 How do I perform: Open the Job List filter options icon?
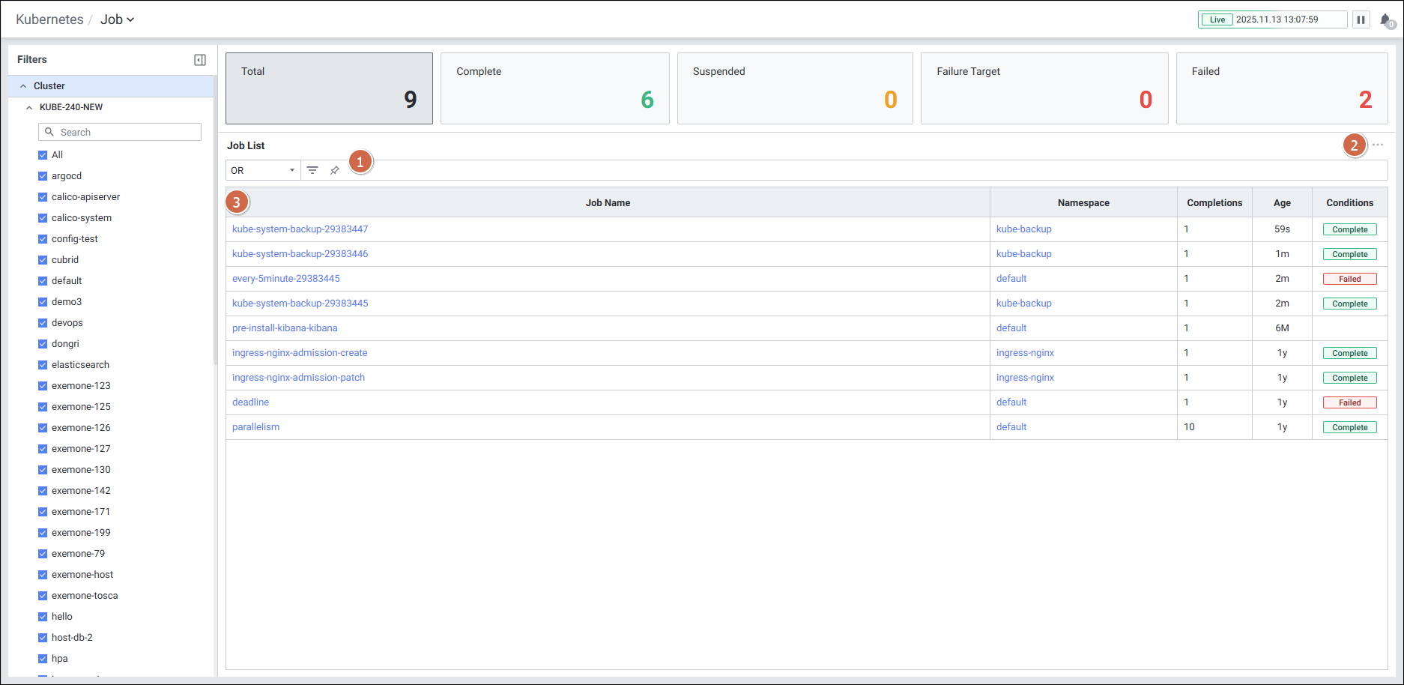[x=312, y=170]
